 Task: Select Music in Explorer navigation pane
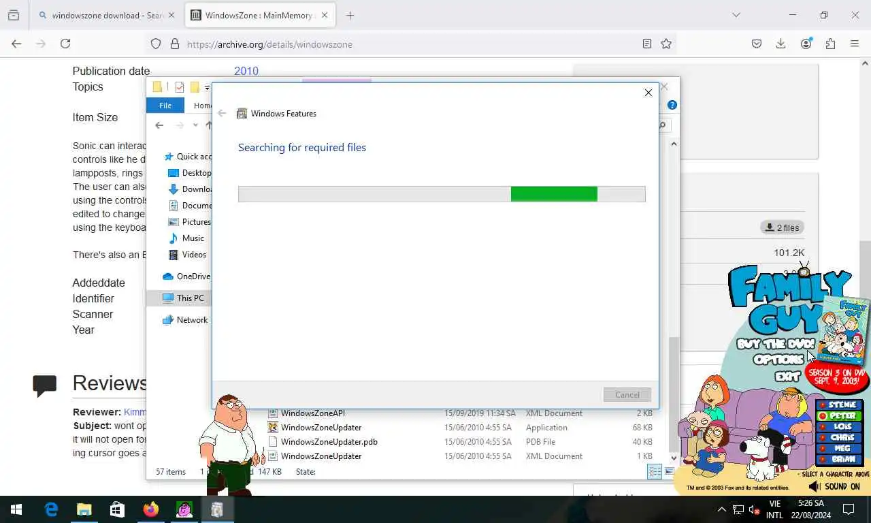pos(186,238)
